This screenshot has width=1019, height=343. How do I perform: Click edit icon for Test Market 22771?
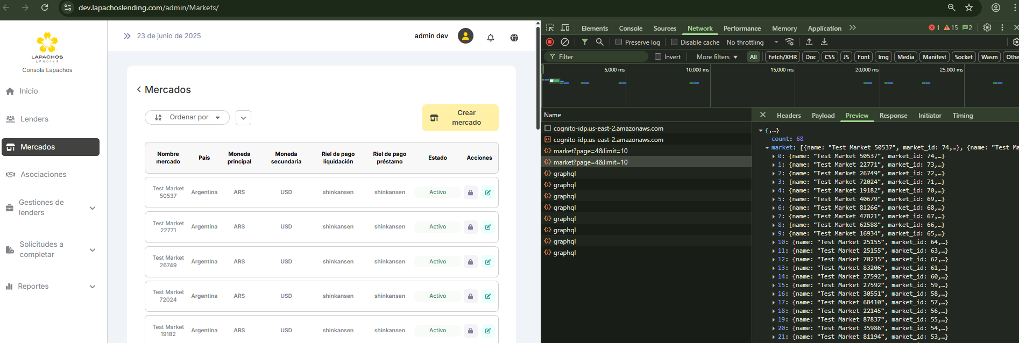coord(487,227)
